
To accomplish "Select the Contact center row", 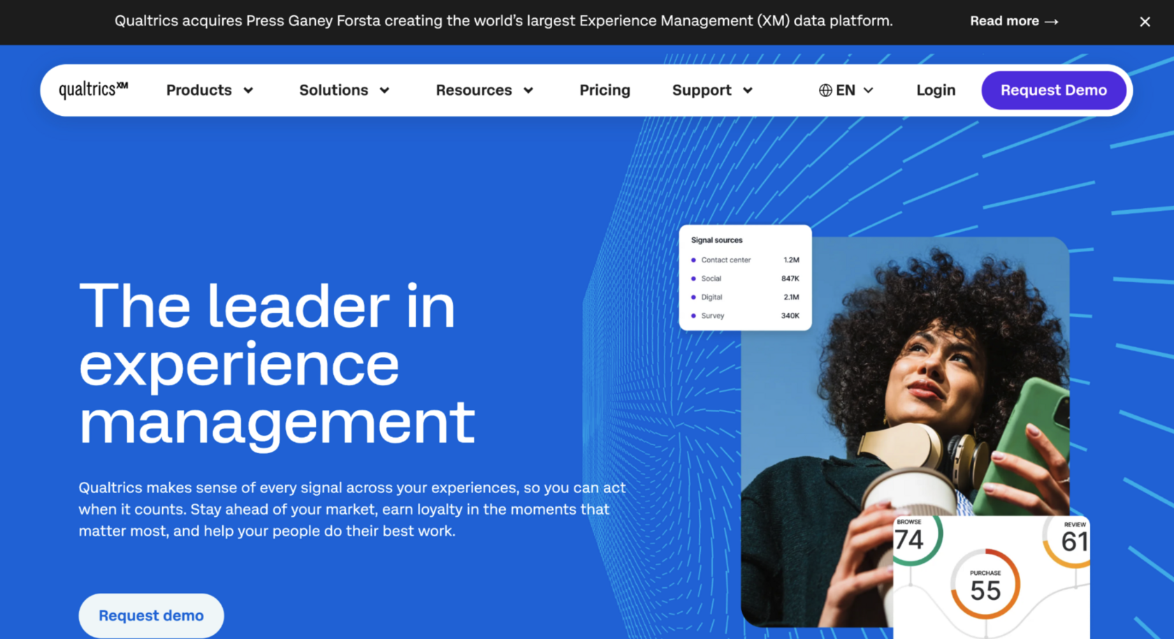I will [745, 260].
